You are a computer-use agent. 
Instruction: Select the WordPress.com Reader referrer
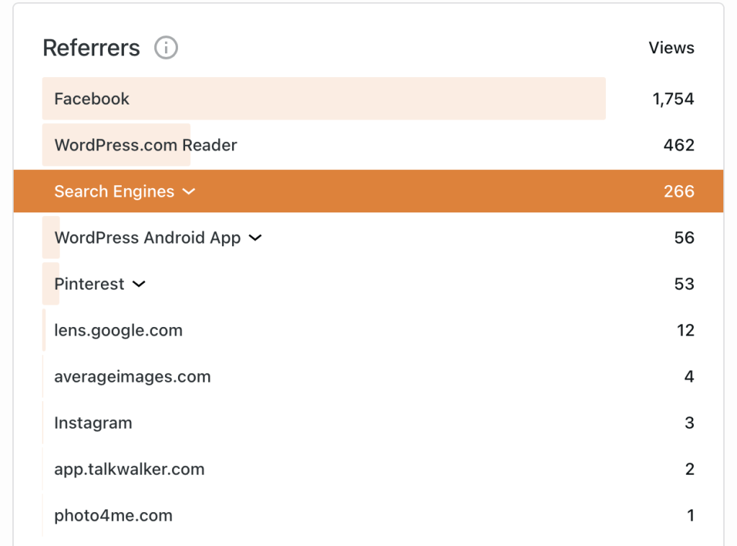point(146,145)
